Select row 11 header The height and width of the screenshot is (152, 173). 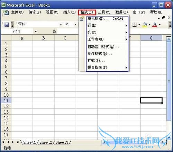point(6,100)
